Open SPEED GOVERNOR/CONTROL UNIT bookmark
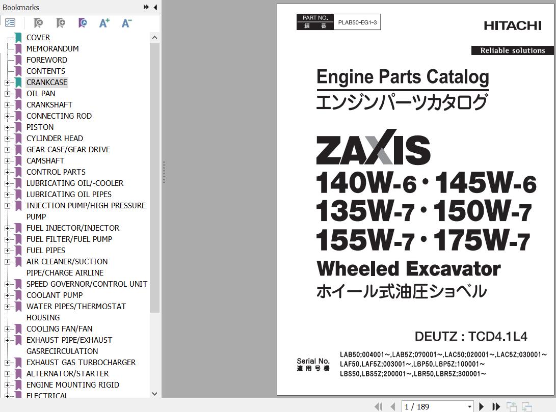The image size is (556, 412). click(87, 284)
